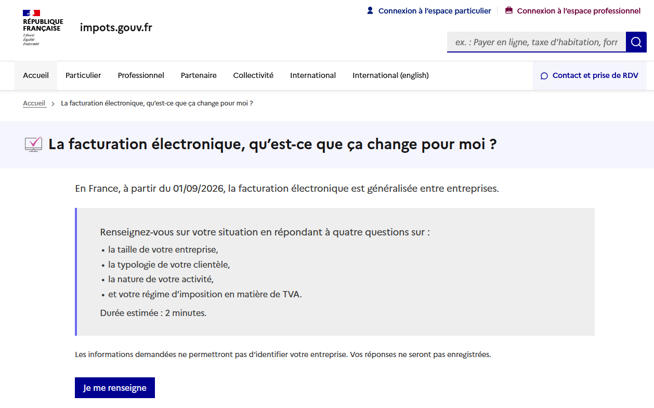Click the checkmark screen icon beside title

click(x=33, y=144)
